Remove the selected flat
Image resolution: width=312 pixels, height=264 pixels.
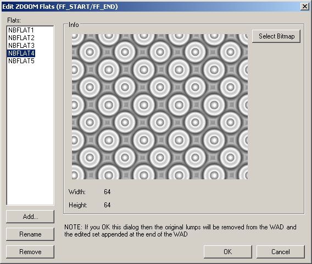(30, 252)
